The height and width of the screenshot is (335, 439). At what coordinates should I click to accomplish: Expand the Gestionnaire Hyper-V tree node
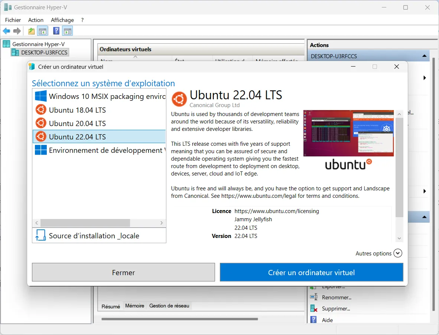[6, 44]
